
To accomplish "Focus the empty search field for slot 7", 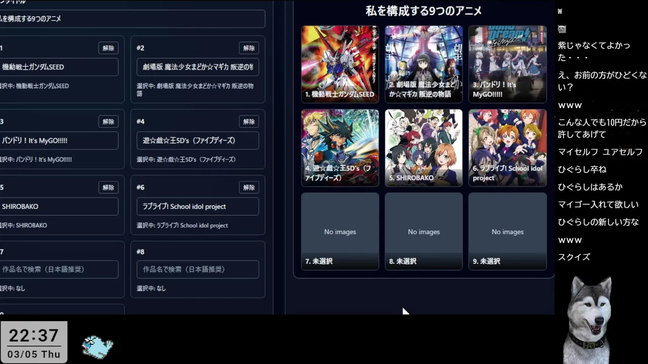I will pos(59,269).
